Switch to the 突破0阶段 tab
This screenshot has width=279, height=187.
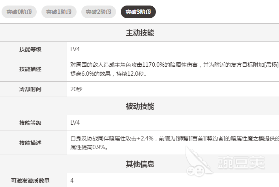pyautogui.click(x=19, y=12)
